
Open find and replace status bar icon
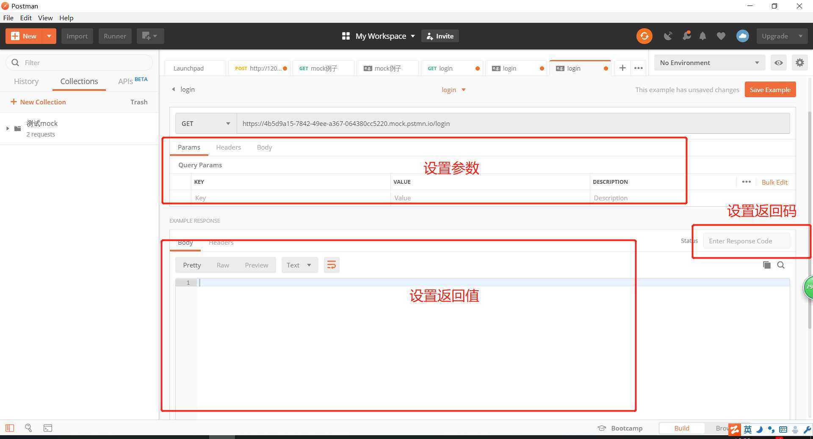[28, 428]
